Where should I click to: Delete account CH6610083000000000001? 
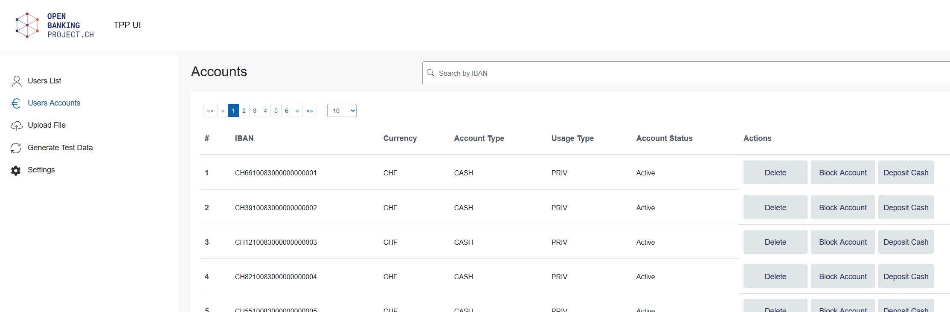coord(776,172)
